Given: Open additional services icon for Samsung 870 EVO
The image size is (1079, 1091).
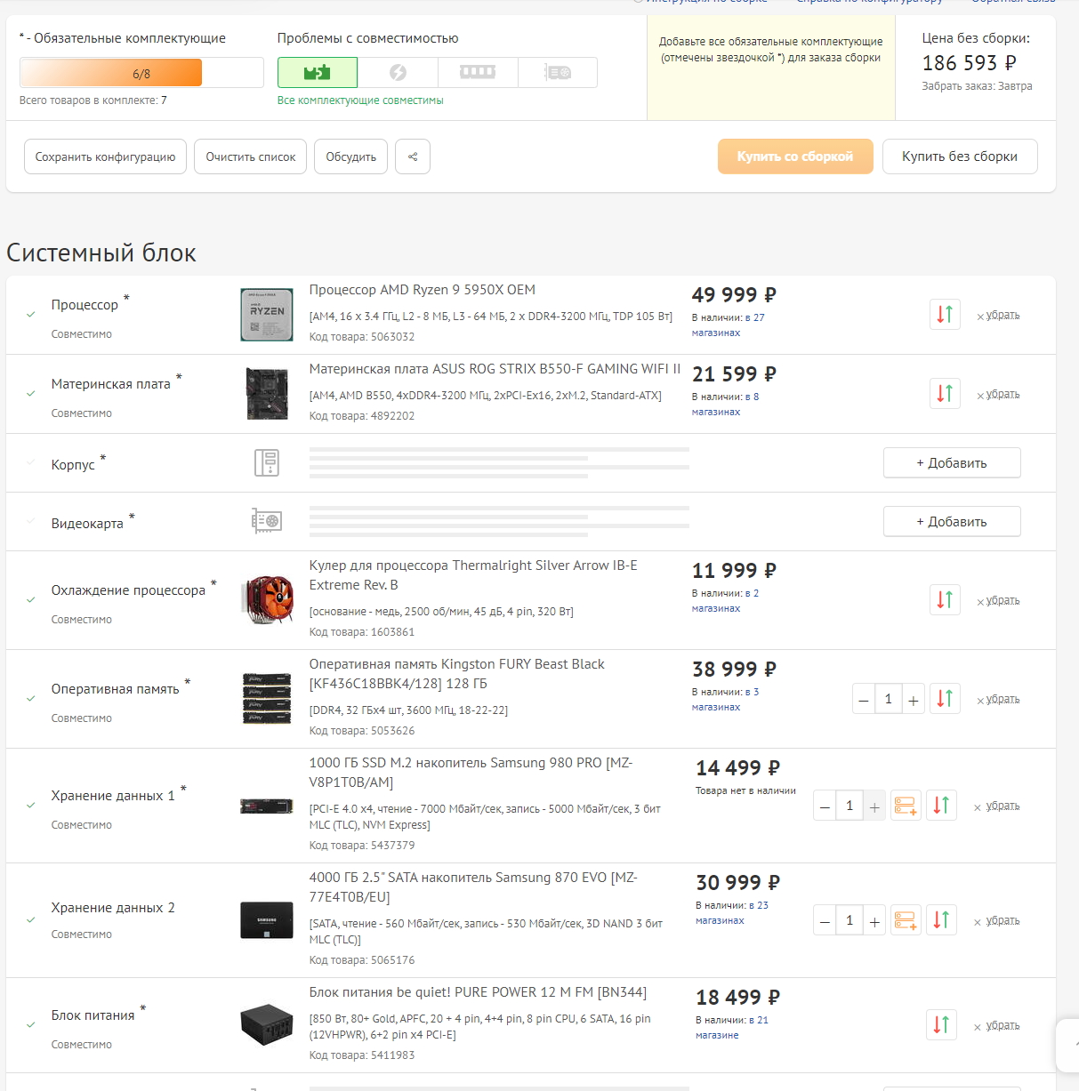Looking at the screenshot, I should 906,919.
